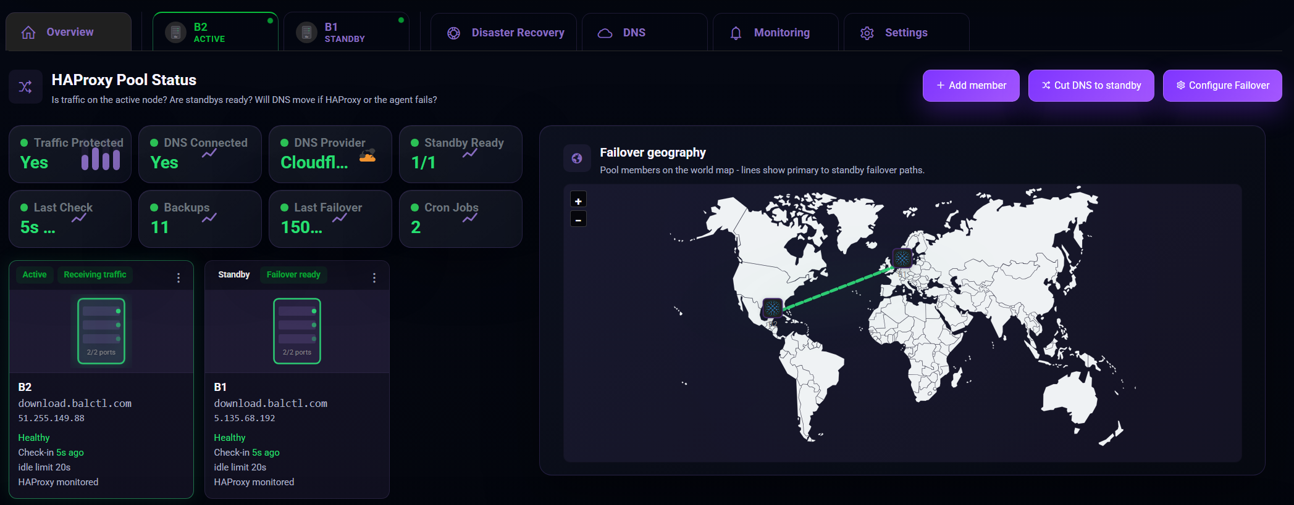Click the Cloudflare logo icon
This screenshot has width=1294, height=505.
pyautogui.click(x=368, y=155)
